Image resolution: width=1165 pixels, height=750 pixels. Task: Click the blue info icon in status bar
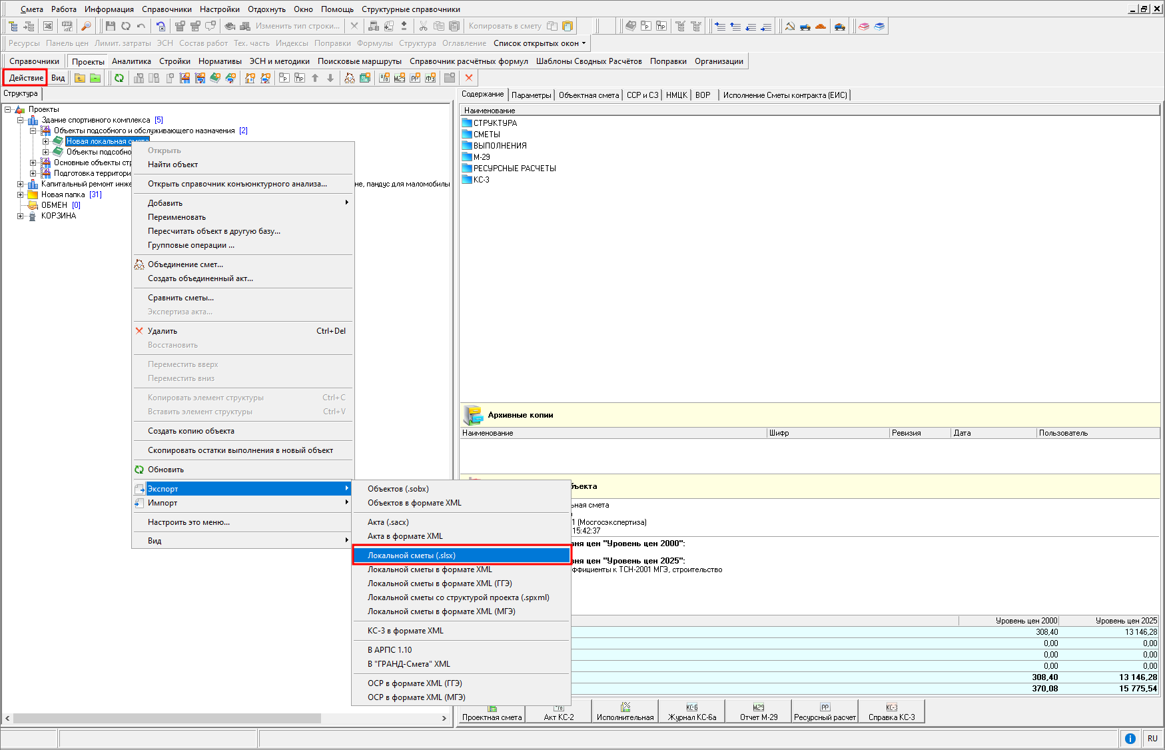click(1130, 738)
